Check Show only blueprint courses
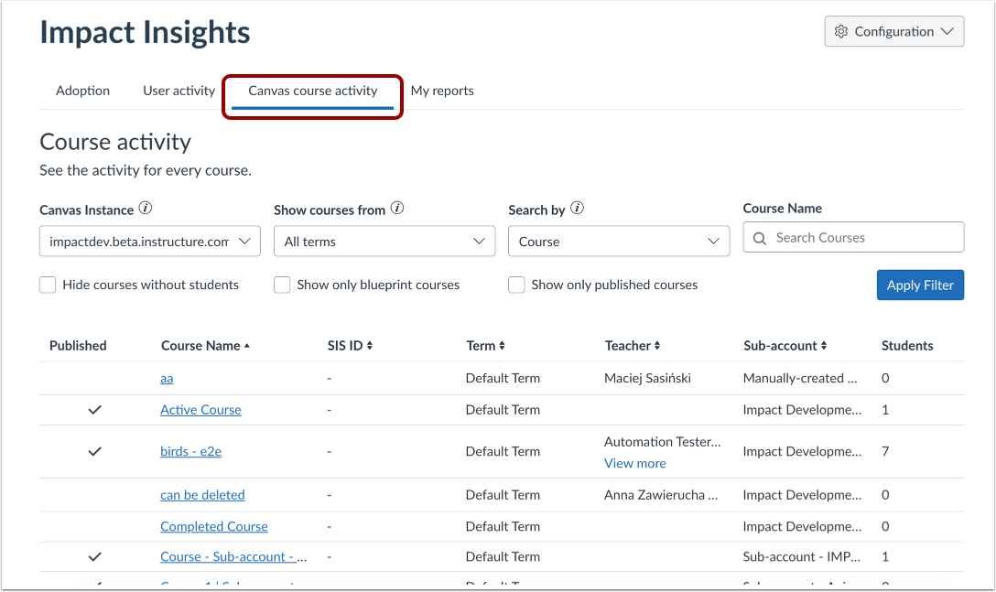Image resolution: width=996 pixels, height=592 pixels. tap(282, 285)
